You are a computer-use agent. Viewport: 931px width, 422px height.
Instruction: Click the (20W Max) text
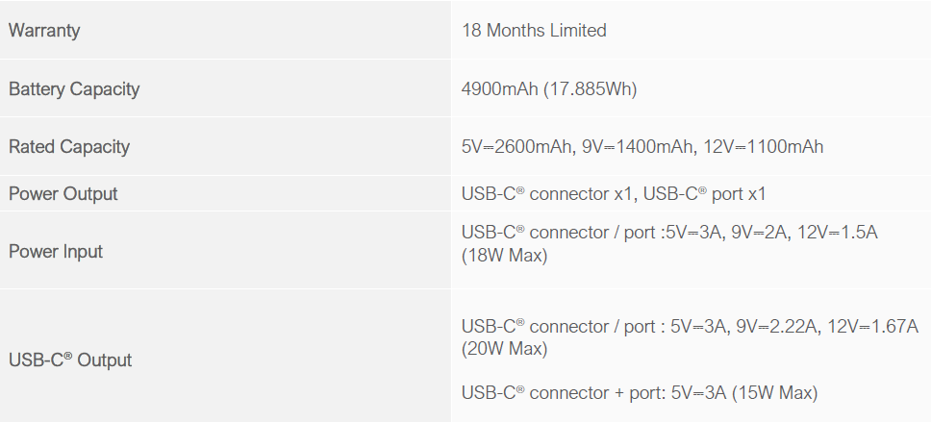pyautogui.click(x=505, y=348)
